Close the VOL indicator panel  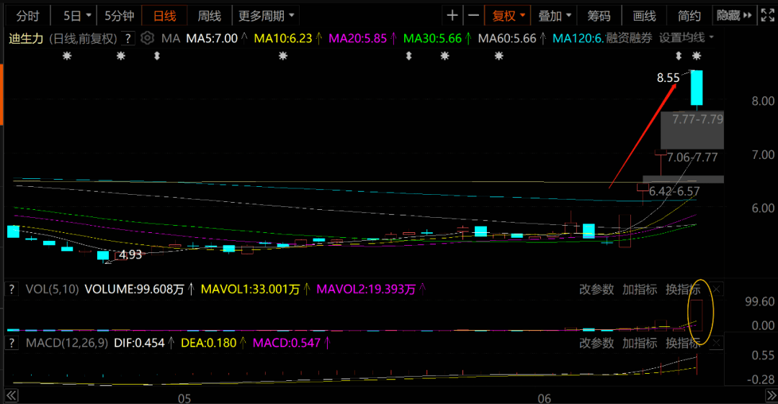click(x=716, y=289)
